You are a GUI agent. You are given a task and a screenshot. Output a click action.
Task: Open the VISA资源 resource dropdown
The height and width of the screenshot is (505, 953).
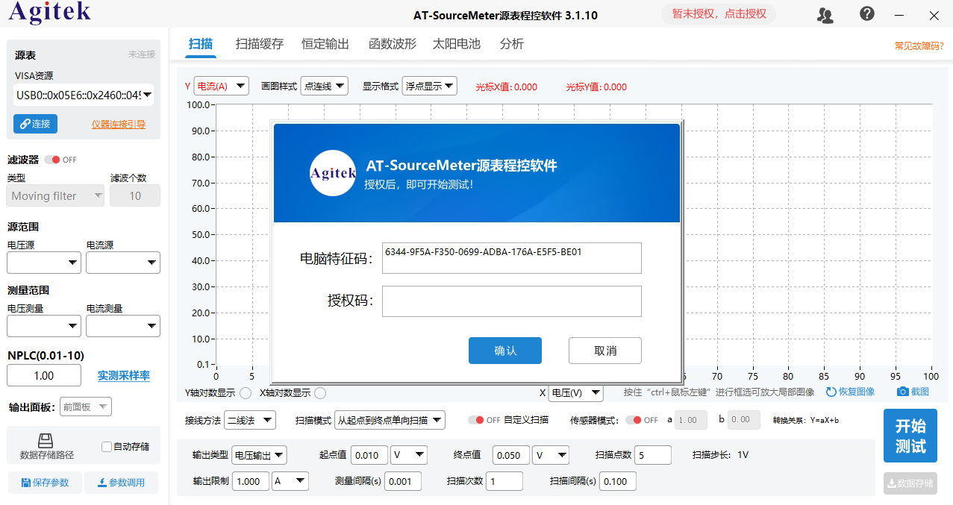[83, 93]
